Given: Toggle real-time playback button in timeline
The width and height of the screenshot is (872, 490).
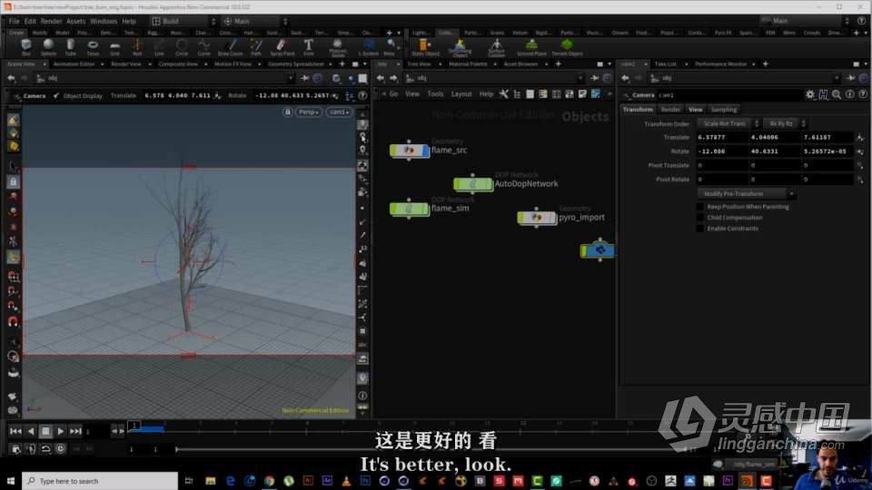Looking at the screenshot, I should pyautogui.click(x=61, y=448).
